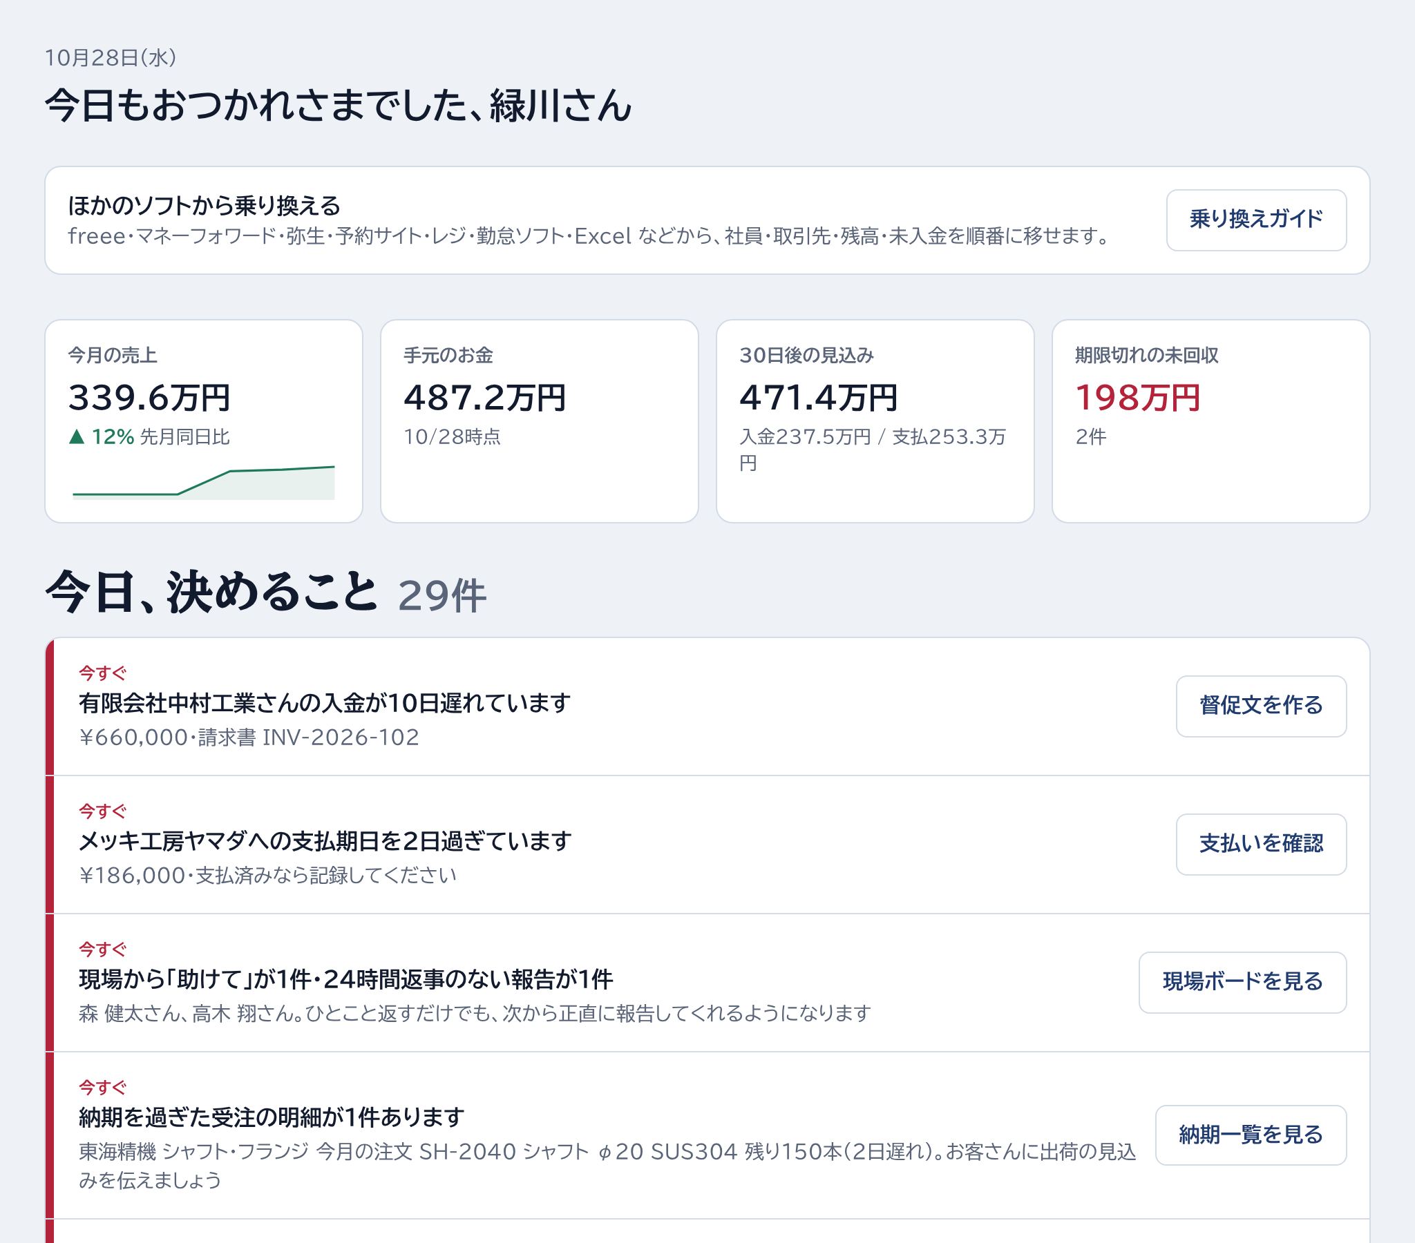Click 東海精機 シャフト・フランジ order detail
Image resolution: width=1415 pixels, height=1243 pixels.
(607, 1166)
